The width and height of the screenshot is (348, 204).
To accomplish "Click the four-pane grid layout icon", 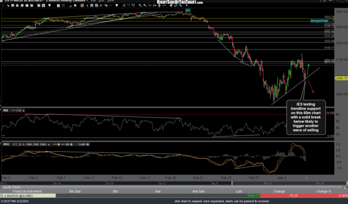I will pos(43,5).
